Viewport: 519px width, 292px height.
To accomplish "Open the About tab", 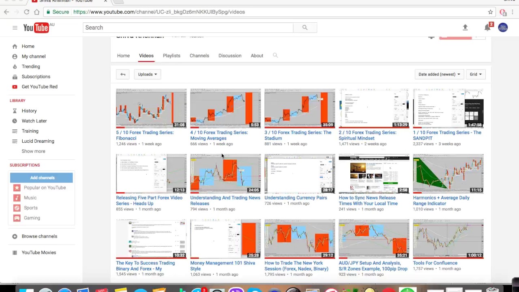I will (x=257, y=56).
